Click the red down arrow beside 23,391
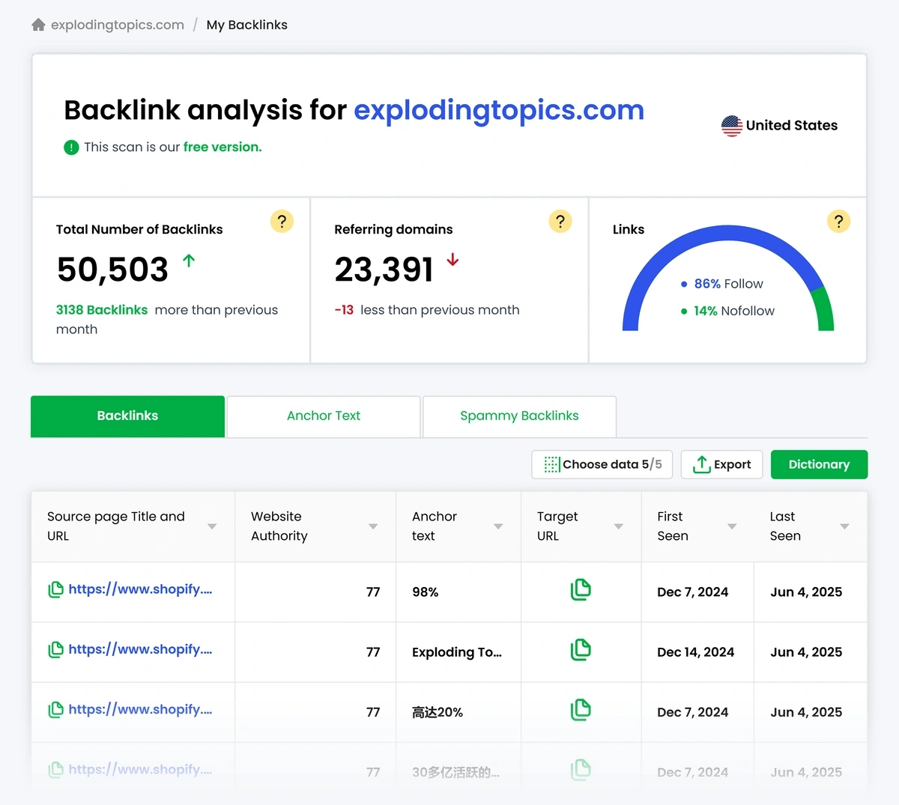The image size is (899, 805). [452, 260]
